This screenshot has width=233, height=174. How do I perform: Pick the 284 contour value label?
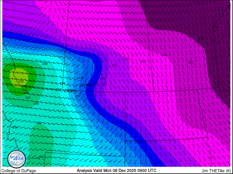point(81,78)
